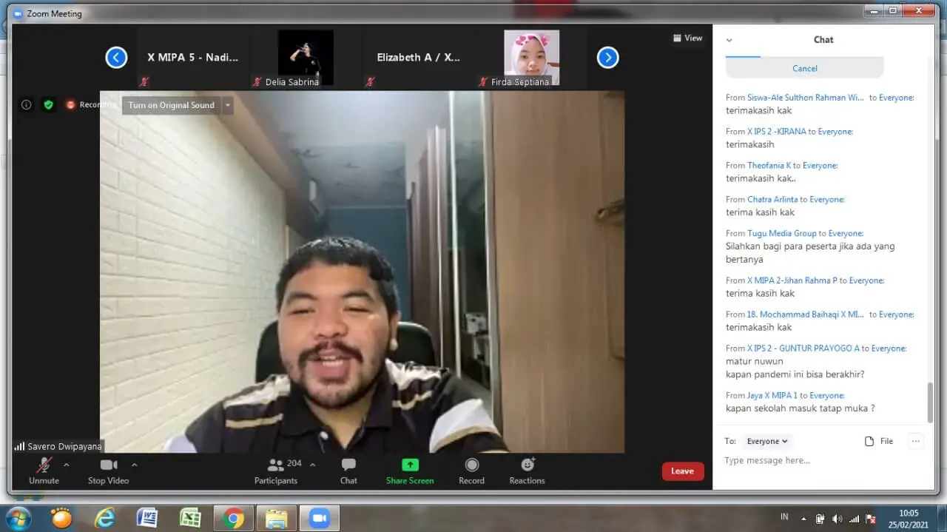947x532 pixels.
Task: Click the chat panel scrollbar
Action: tap(930, 402)
